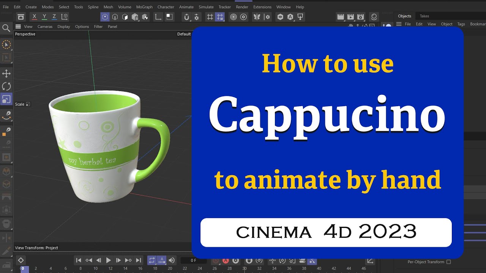Click the Render View clapperboard icon
This screenshot has width=486, height=273.
pyautogui.click(x=341, y=17)
